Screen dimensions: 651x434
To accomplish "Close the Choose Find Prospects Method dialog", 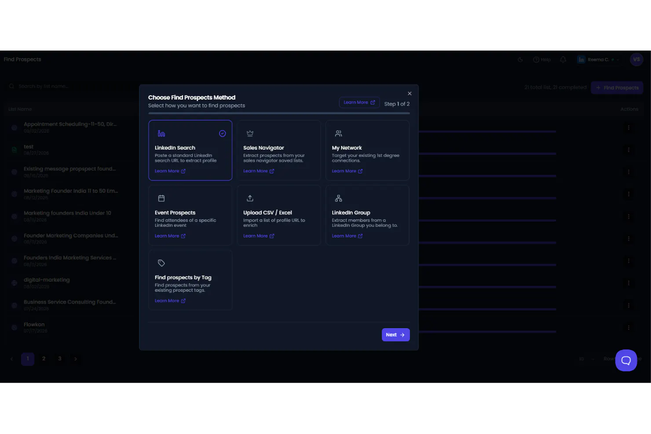I will point(410,94).
